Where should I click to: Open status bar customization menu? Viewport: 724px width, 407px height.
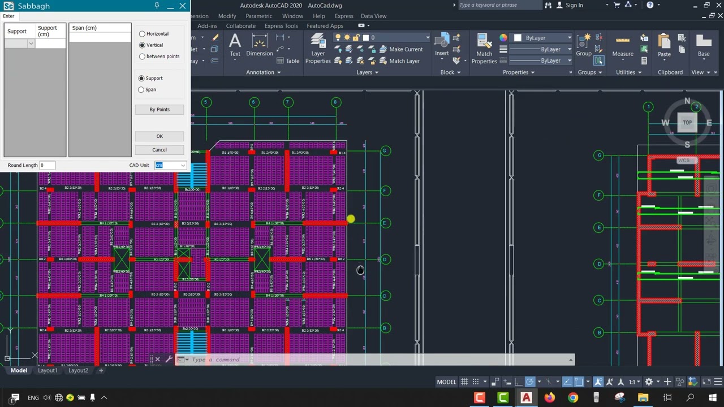point(718,382)
